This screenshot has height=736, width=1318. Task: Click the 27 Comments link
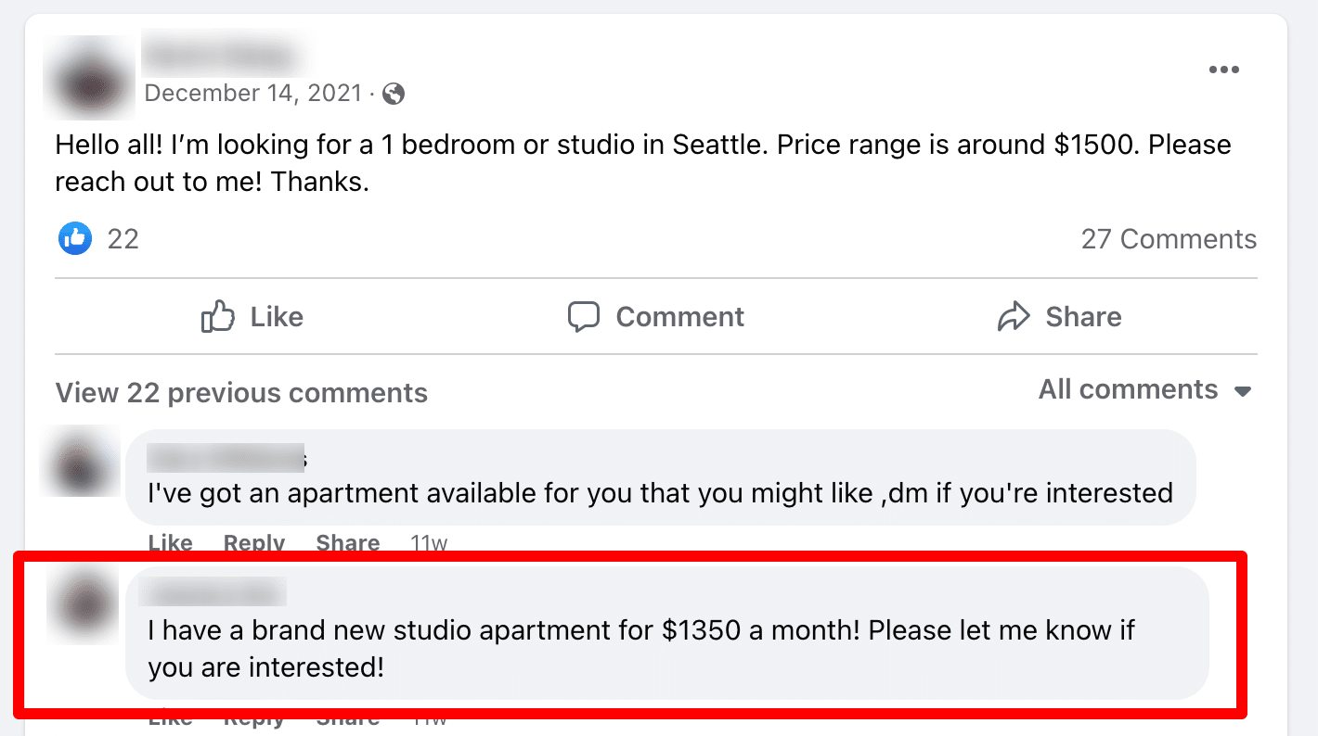pos(1169,238)
